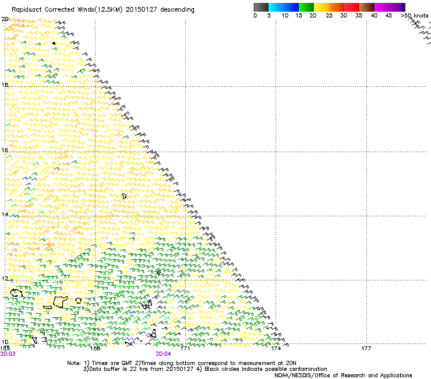
Task: Click the gray 0-5 knots legend segment
Action: (x=261, y=7)
